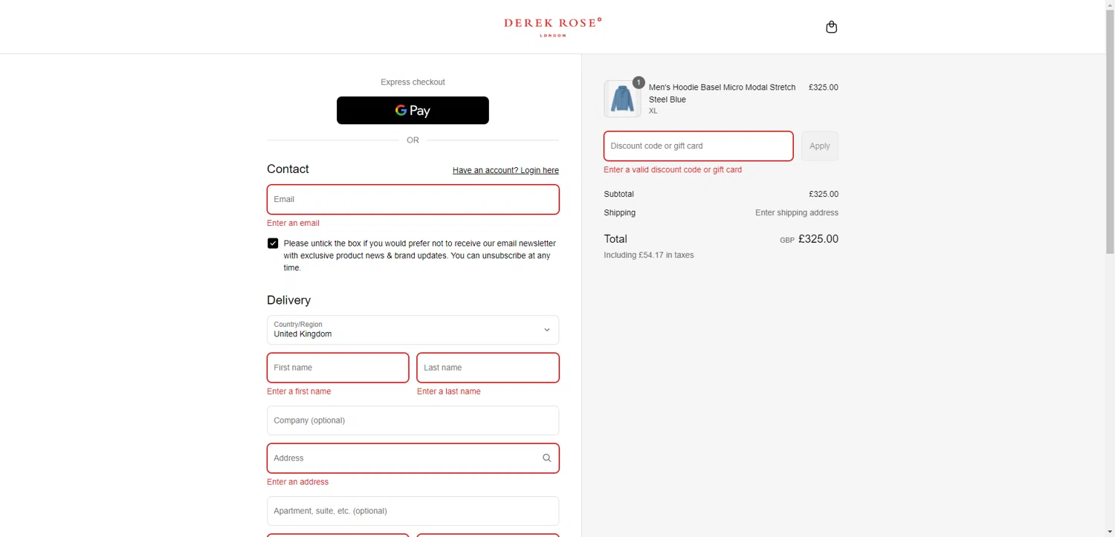Screen dimensions: 1115x537
Task: Select the Apartment, suite, etc. field
Action: click(413, 511)
